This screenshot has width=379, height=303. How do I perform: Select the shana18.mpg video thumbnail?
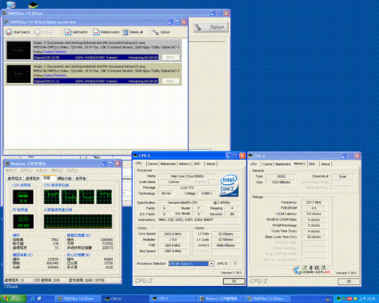tap(18, 50)
